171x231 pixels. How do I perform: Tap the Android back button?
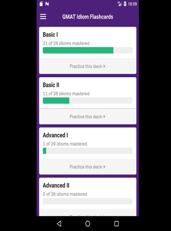pyautogui.click(x=59, y=223)
